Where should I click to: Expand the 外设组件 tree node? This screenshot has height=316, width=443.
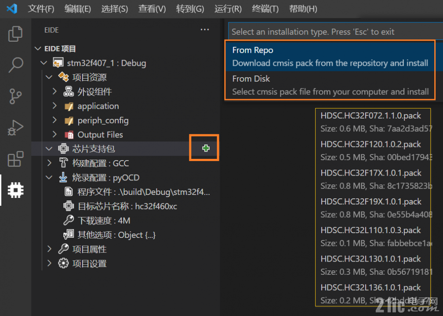pyautogui.click(x=54, y=91)
